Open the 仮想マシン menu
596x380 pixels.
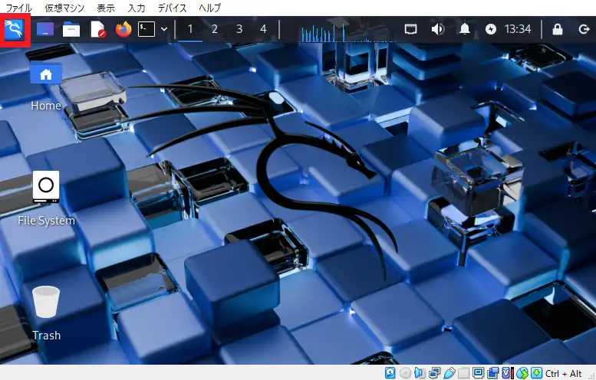click(64, 8)
